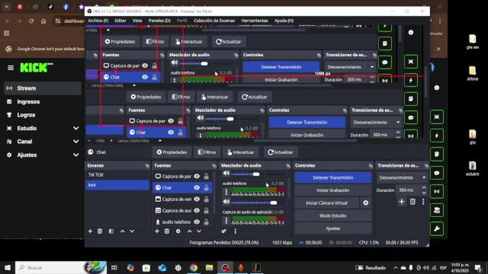This screenshot has height=274, width=488.
Task: Toggle visibility of Captura de auc source
Action: point(197,210)
